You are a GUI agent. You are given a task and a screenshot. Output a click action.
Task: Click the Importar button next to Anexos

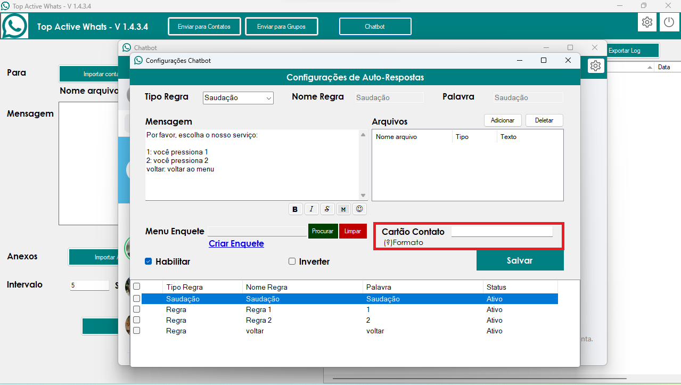(93, 257)
